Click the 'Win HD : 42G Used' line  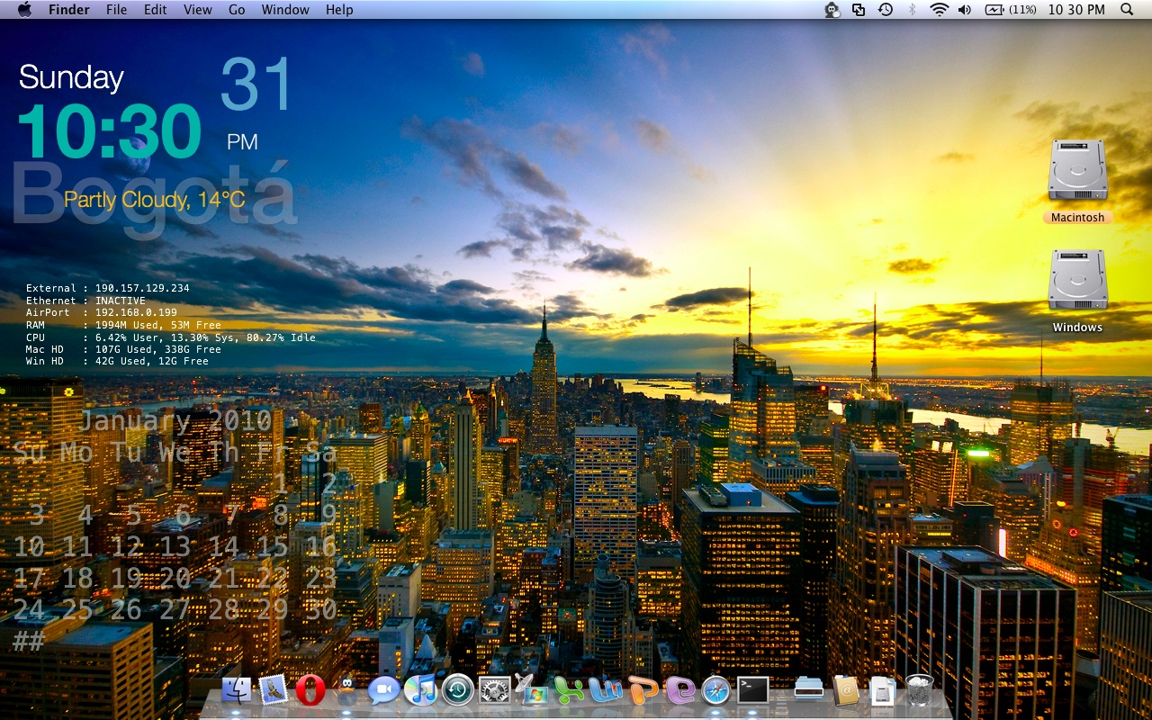[117, 361]
